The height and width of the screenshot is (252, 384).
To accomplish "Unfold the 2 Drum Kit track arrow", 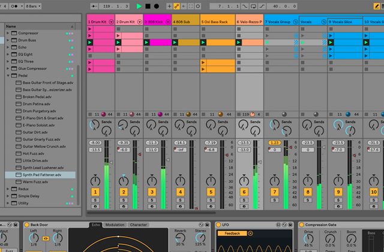I will click(x=140, y=22).
